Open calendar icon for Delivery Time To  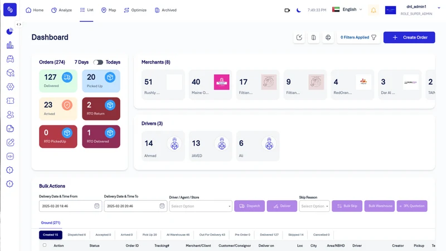point(162,206)
